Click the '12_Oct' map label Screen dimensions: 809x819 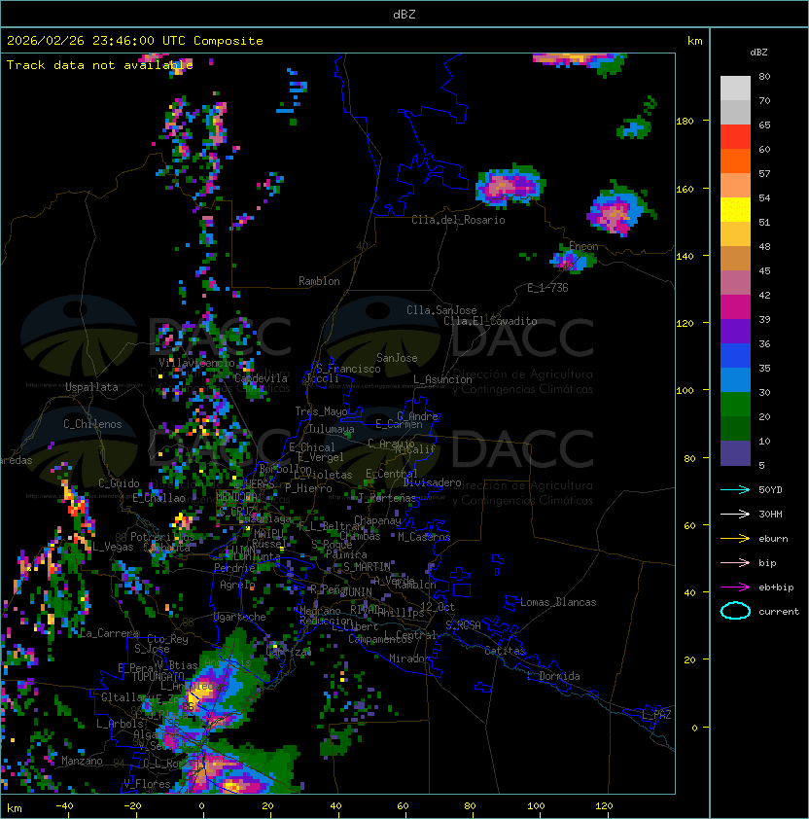pyautogui.click(x=438, y=607)
